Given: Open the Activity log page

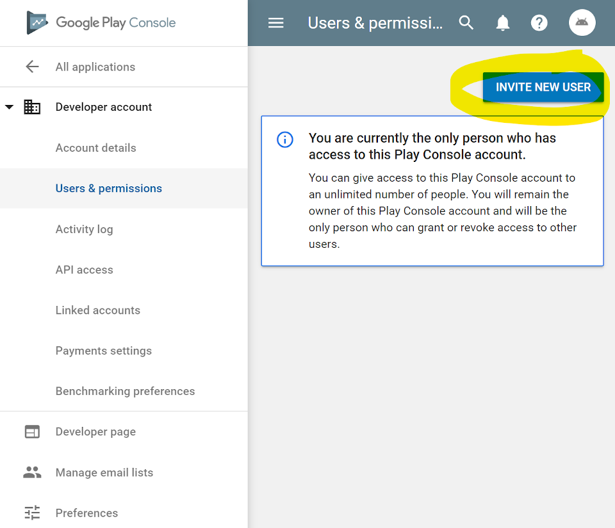Looking at the screenshot, I should (x=85, y=229).
